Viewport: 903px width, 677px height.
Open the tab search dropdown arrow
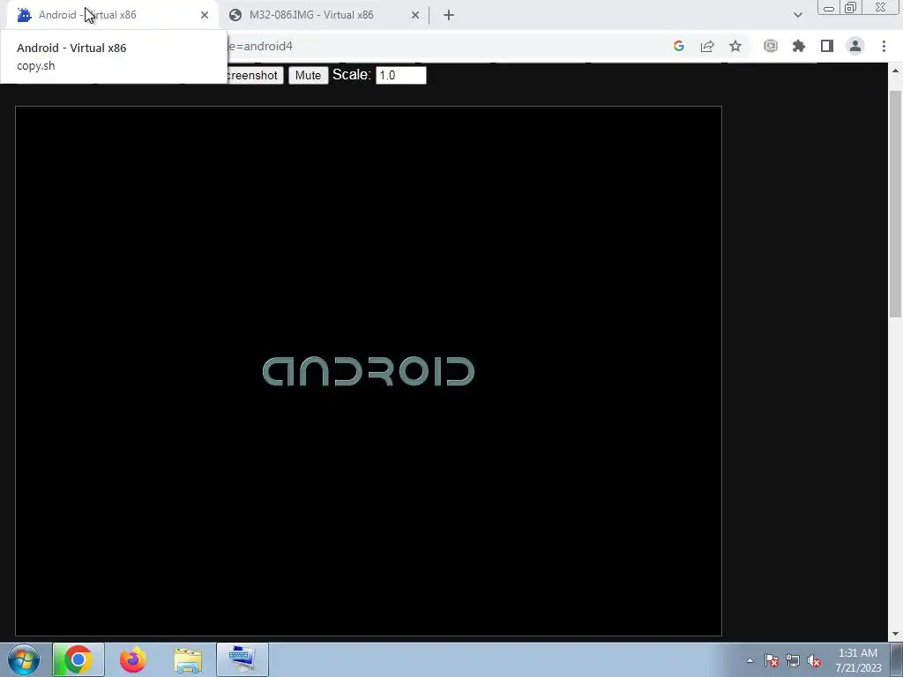(x=797, y=15)
